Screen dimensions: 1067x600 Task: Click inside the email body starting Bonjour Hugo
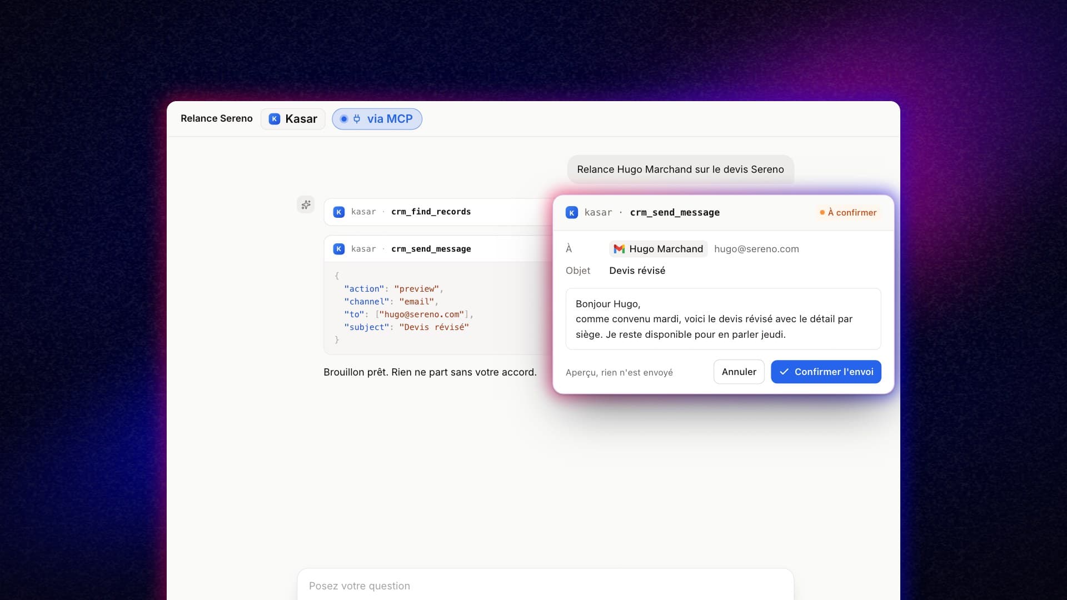pos(723,319)
